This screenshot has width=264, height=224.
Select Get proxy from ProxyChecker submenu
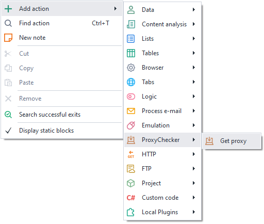pyautogui.click(x=232, y=141)
